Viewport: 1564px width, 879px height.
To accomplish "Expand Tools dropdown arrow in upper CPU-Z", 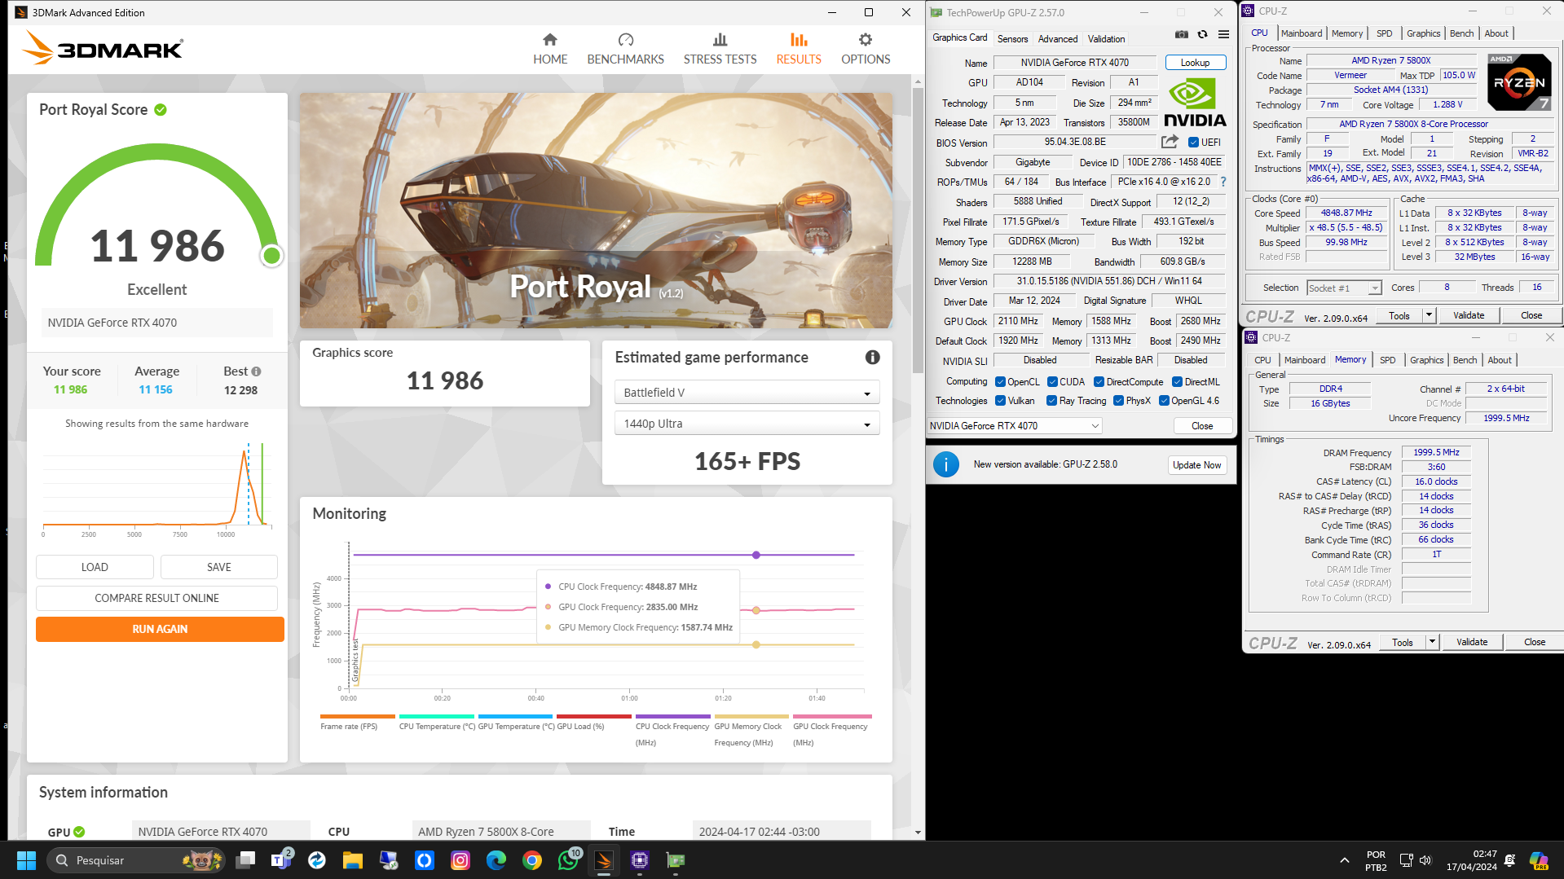I will [x=1428, y=315].
